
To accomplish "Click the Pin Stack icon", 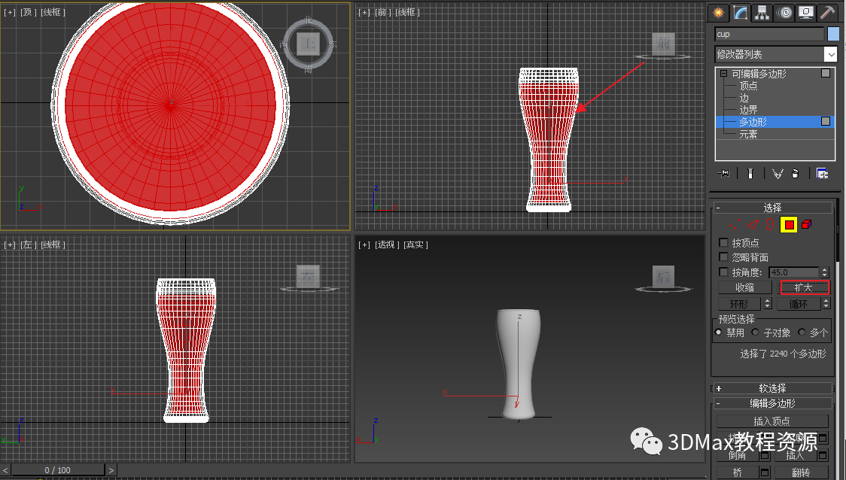I will click(x=724, y=173).
